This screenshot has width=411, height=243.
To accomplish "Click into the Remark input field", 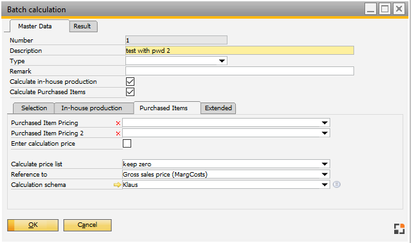I will [x=240, y=71].
